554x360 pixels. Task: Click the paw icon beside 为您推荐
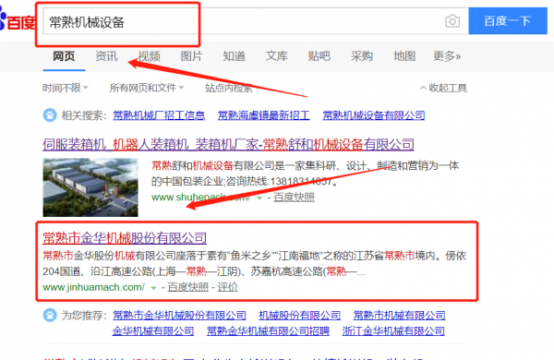point(50,315)
